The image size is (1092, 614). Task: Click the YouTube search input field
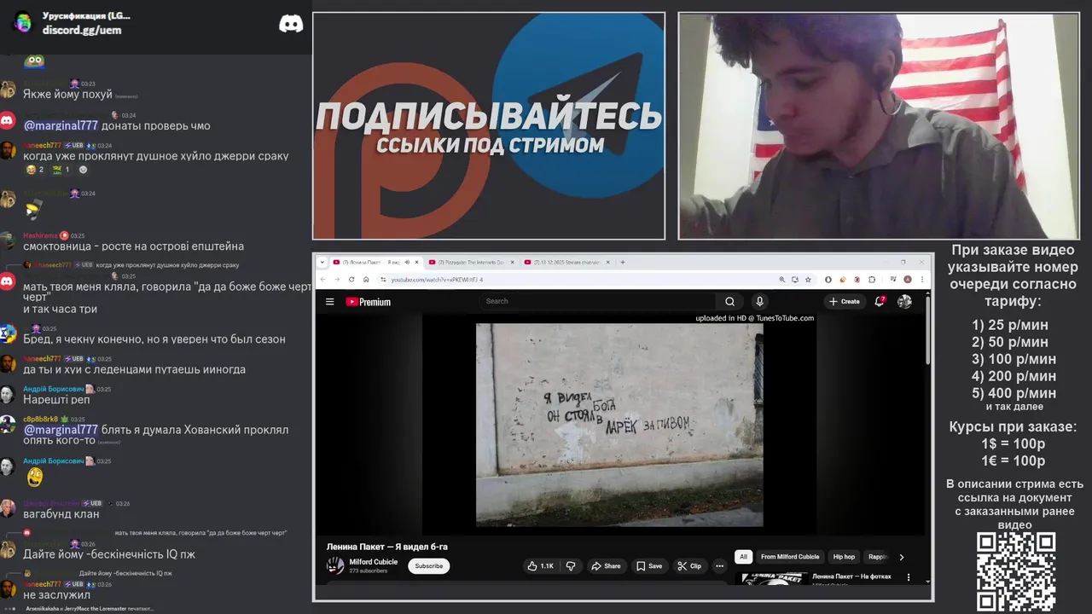tap(597, 301)
